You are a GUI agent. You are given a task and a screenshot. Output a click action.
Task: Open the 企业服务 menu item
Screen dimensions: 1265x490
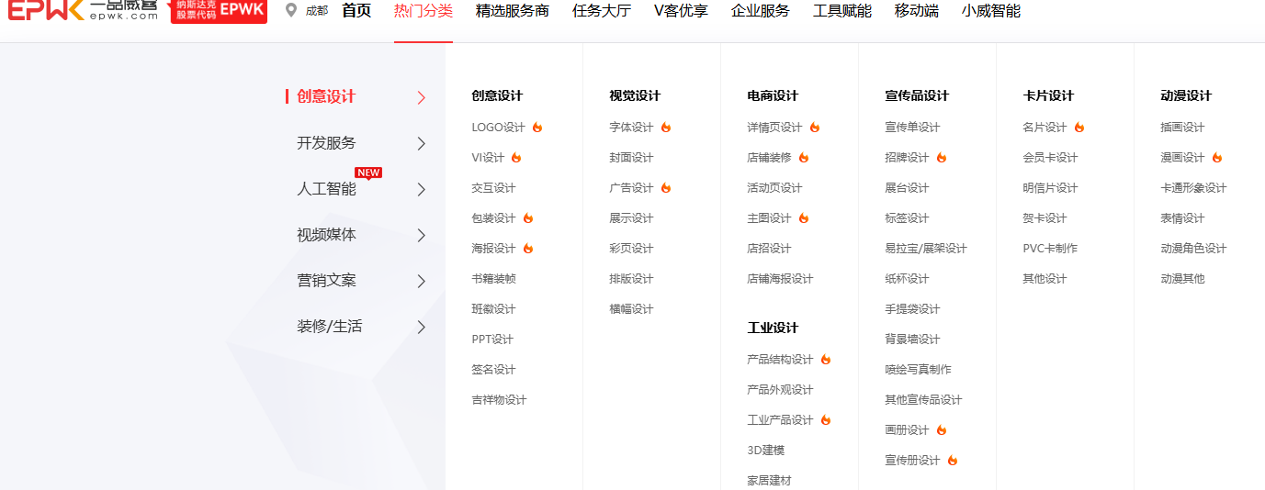tap(761, 11)
